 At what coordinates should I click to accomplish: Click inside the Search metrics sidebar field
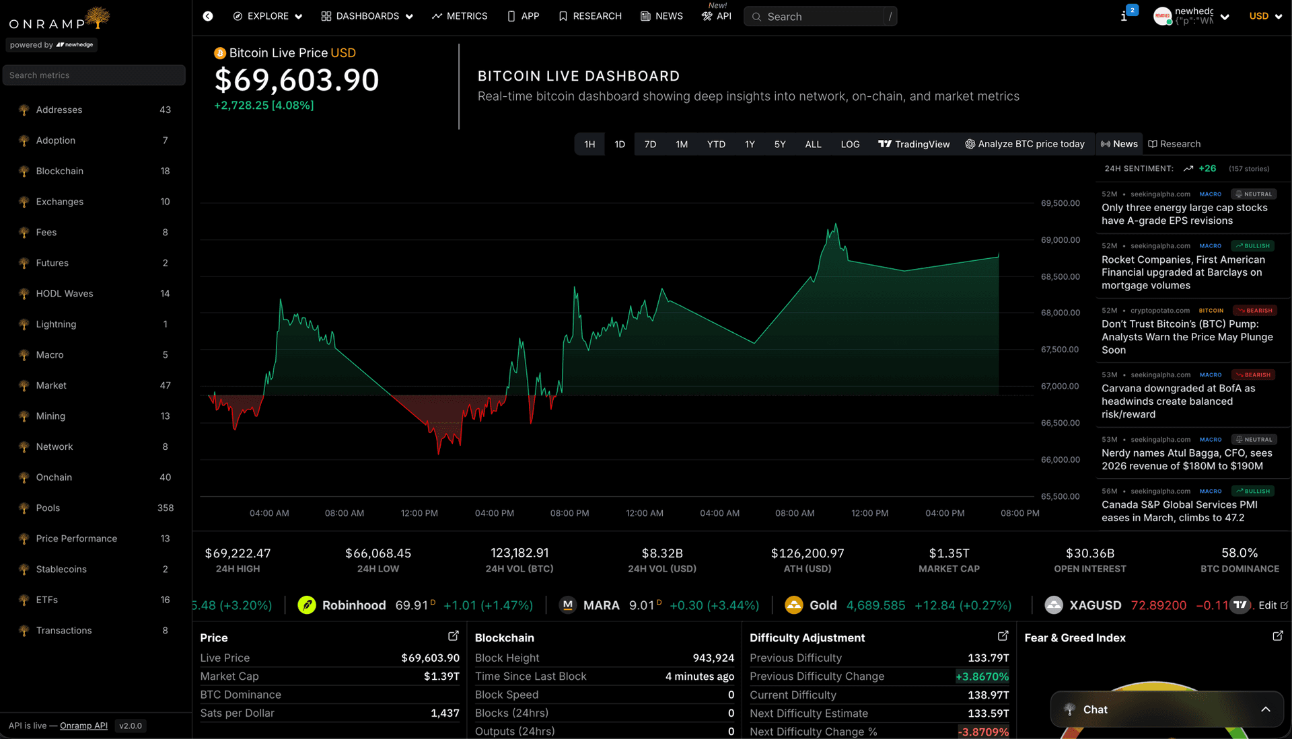(x=94, y=75)
